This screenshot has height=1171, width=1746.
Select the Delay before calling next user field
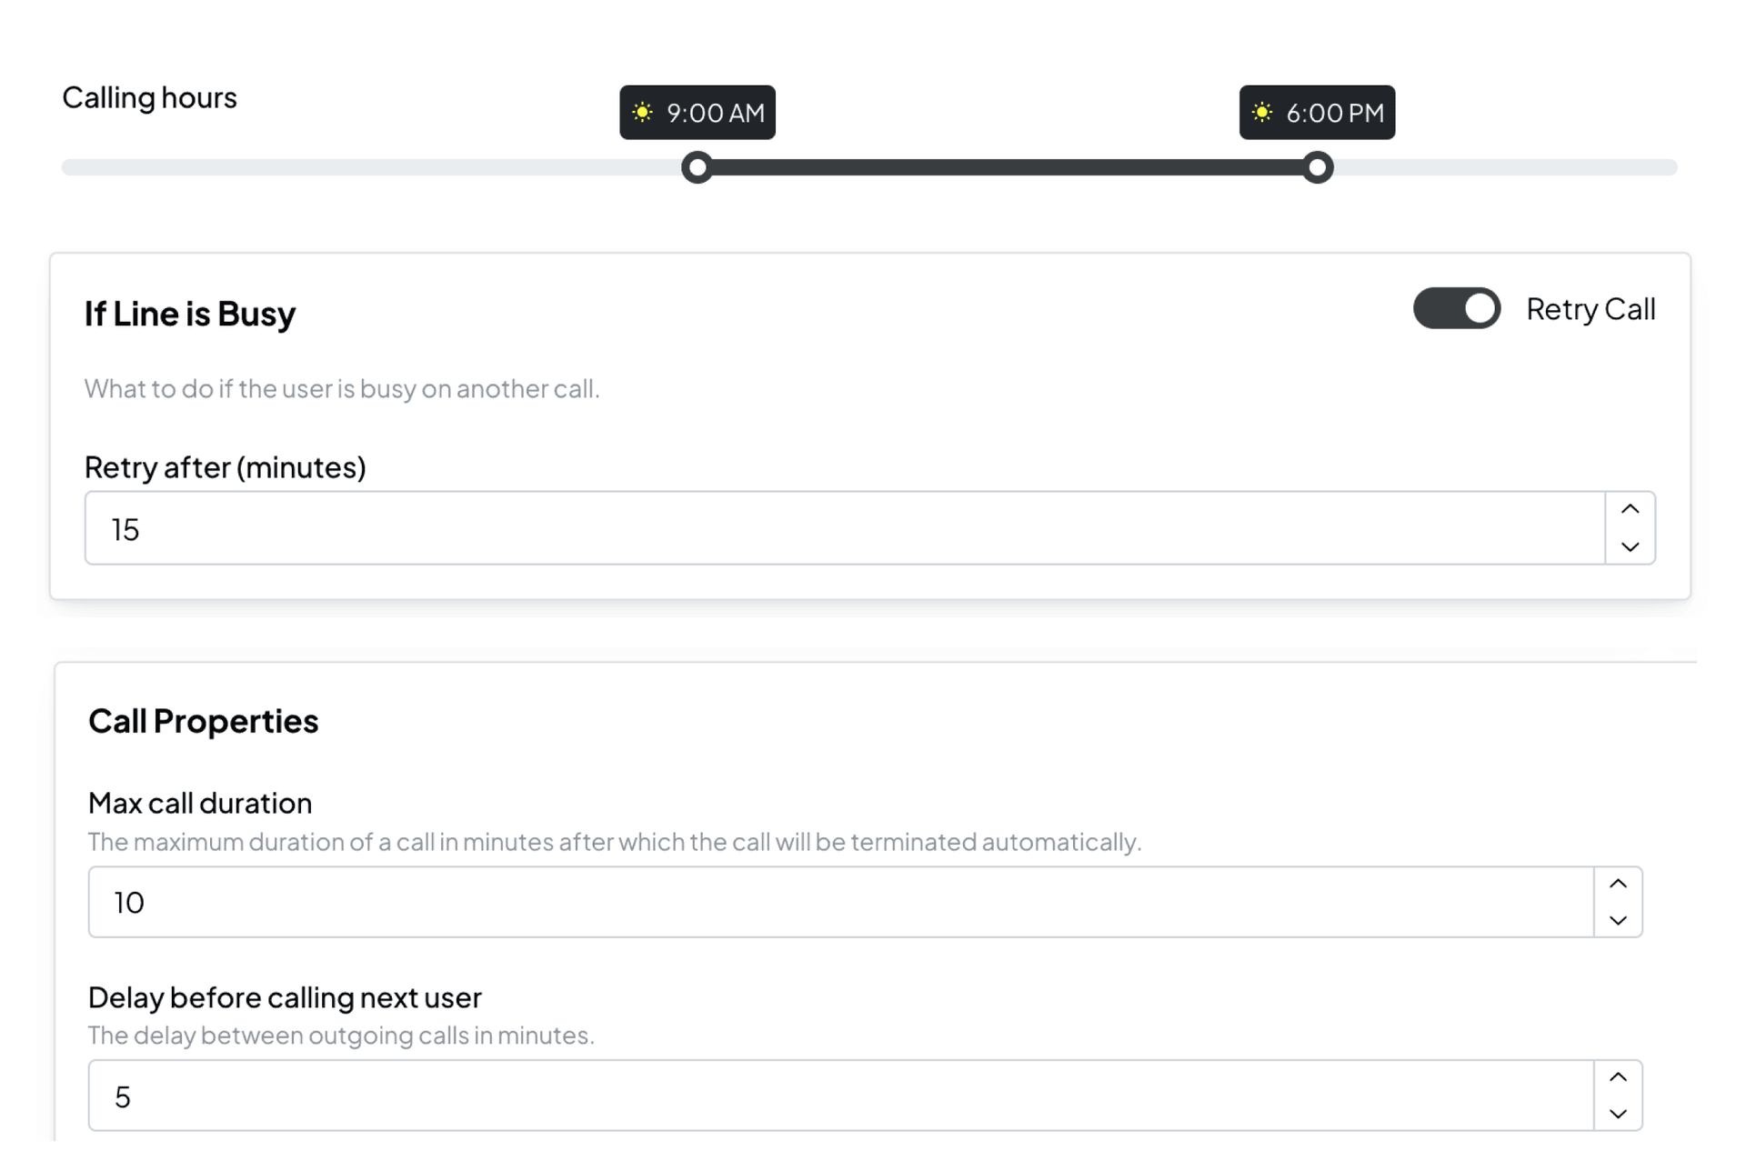click(840, 1096)
